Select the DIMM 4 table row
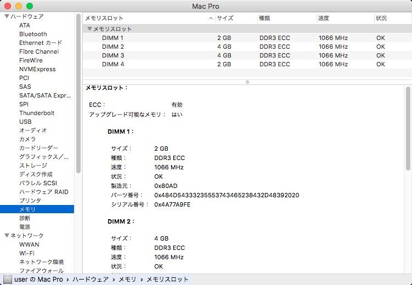 [x=247, y=64]
